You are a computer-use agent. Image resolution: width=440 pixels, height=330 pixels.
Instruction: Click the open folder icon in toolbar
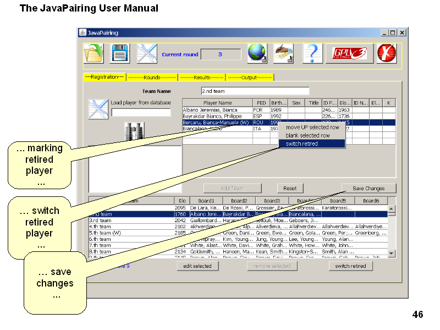[x=94, y=54]
